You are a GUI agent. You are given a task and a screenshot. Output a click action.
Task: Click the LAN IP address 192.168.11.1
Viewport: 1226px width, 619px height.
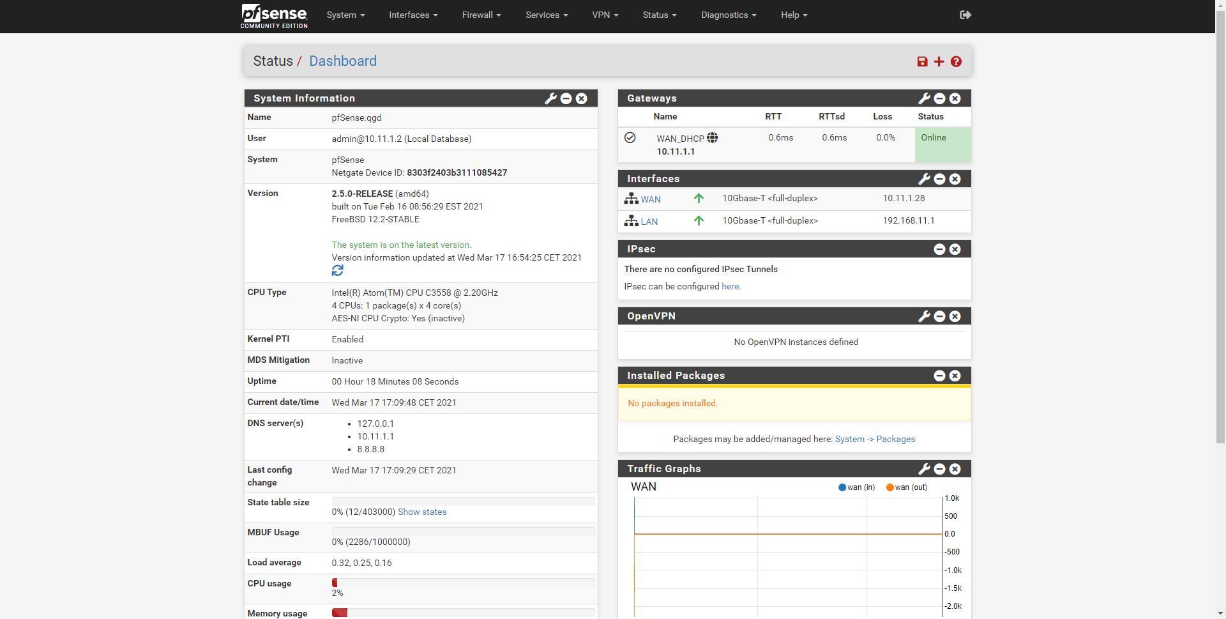pyautogui.click(x=909, y=220)
